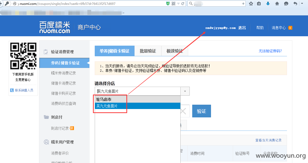Open the downloads arrow icon
The height and width of the screenshot is (163, 308).
[x=268, y=4]
